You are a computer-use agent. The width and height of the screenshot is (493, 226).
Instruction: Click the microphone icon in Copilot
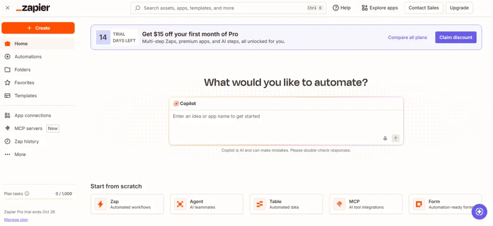(x=385, y=138)
